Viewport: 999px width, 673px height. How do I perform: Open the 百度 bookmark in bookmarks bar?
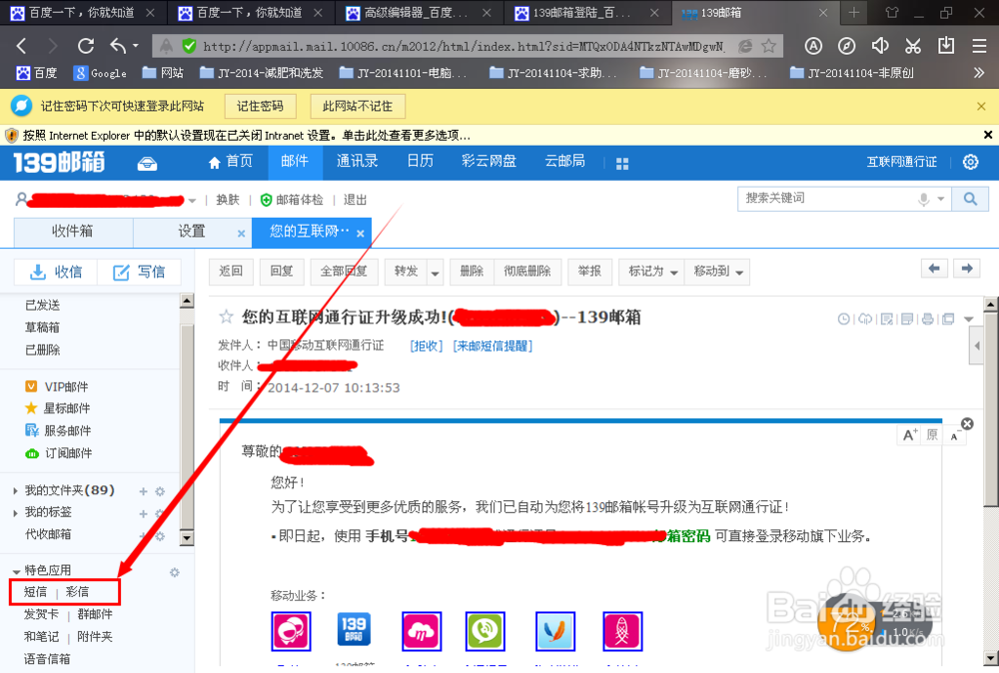point(37,73)
